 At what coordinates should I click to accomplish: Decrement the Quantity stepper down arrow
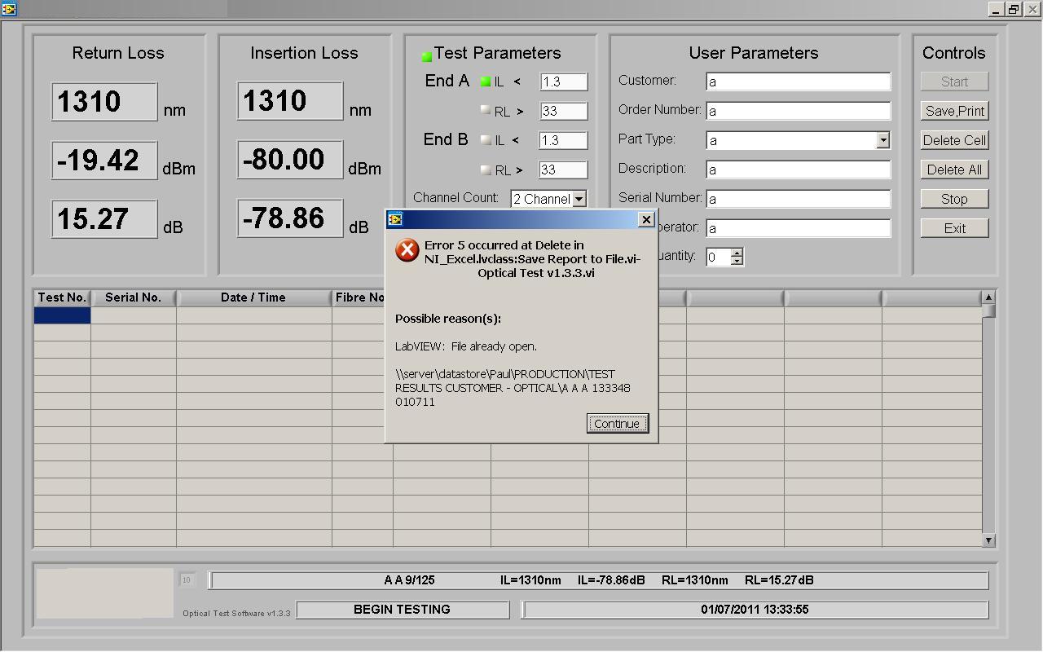737,262
